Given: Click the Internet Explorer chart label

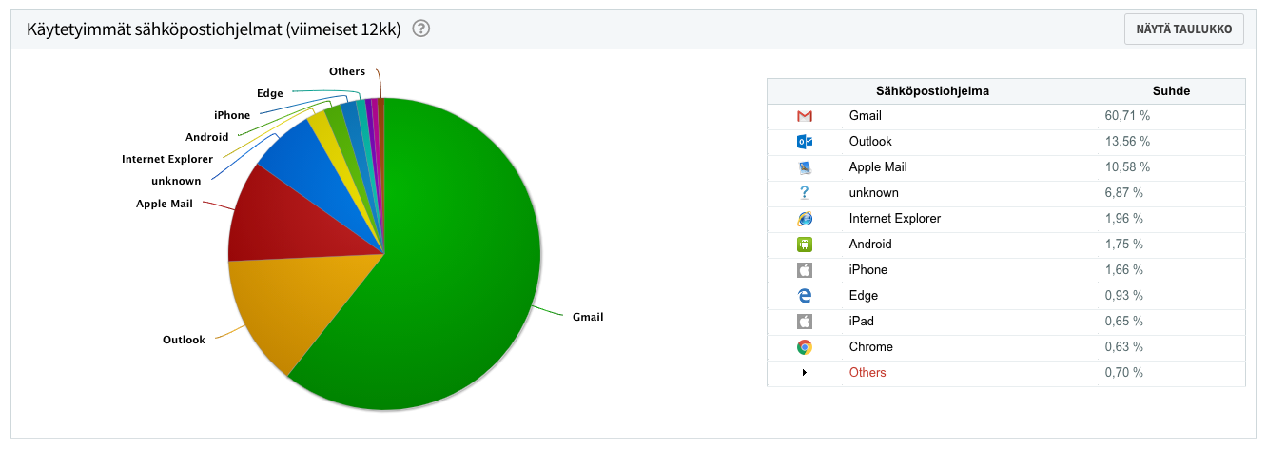Looking at the screenshot, I should tap(167, 159).
